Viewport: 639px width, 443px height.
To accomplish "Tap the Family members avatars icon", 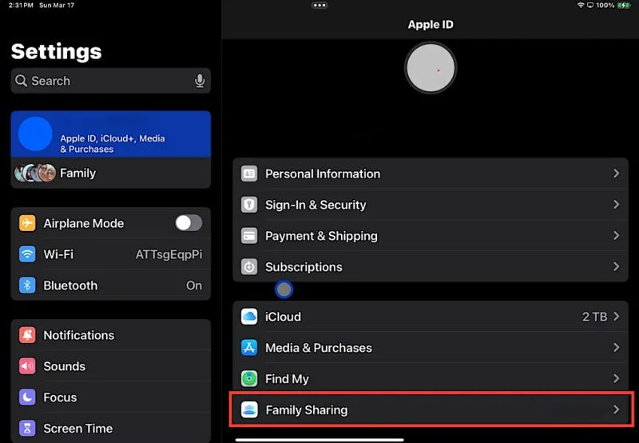I will pos(35,173).
